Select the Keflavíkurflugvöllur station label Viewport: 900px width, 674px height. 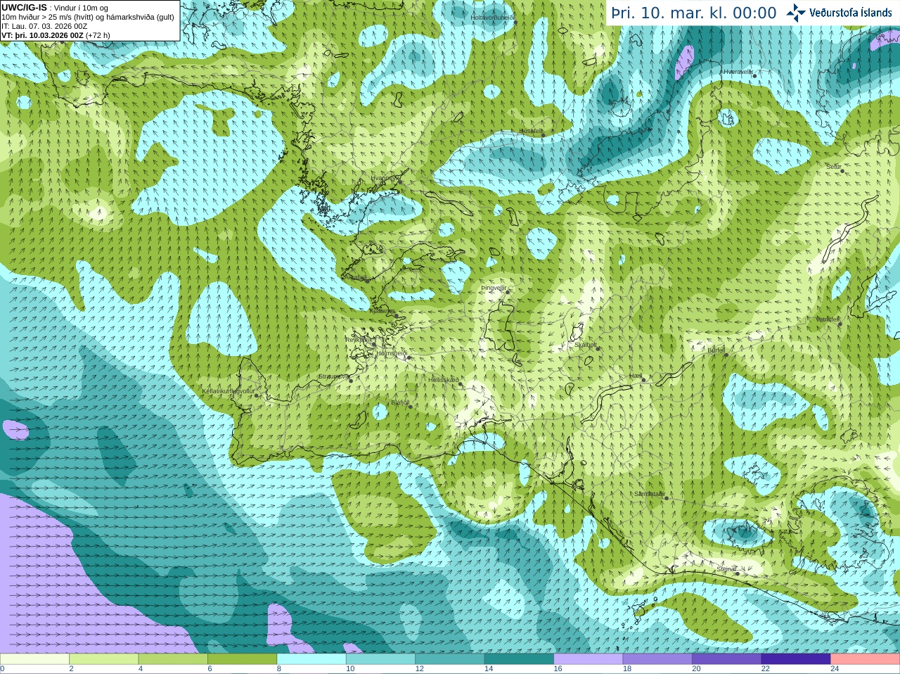tap(228, 390)
